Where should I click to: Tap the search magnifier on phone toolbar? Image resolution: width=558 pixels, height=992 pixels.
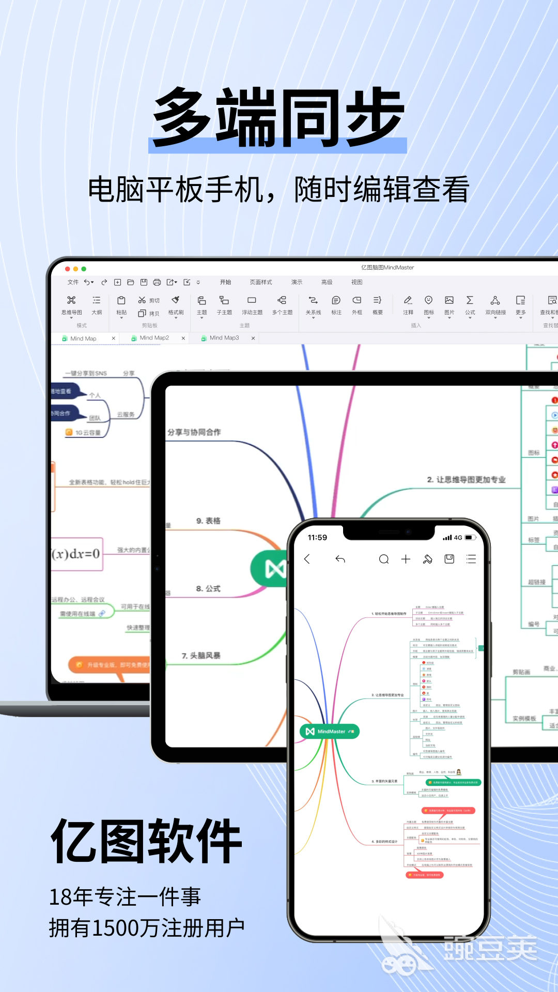coord(383,559)
